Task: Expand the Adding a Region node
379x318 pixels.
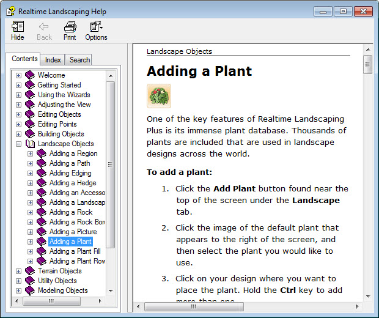Action: point(30,153)
